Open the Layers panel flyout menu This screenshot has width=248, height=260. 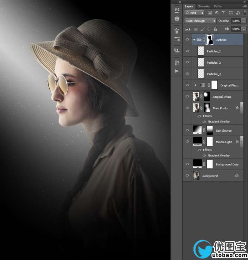(244, 6)
